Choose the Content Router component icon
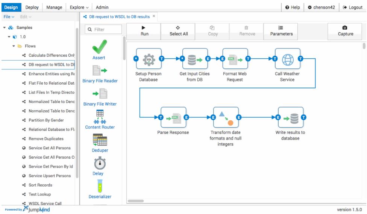The width and height of the screenshot is (367, 214). point(100,117)
